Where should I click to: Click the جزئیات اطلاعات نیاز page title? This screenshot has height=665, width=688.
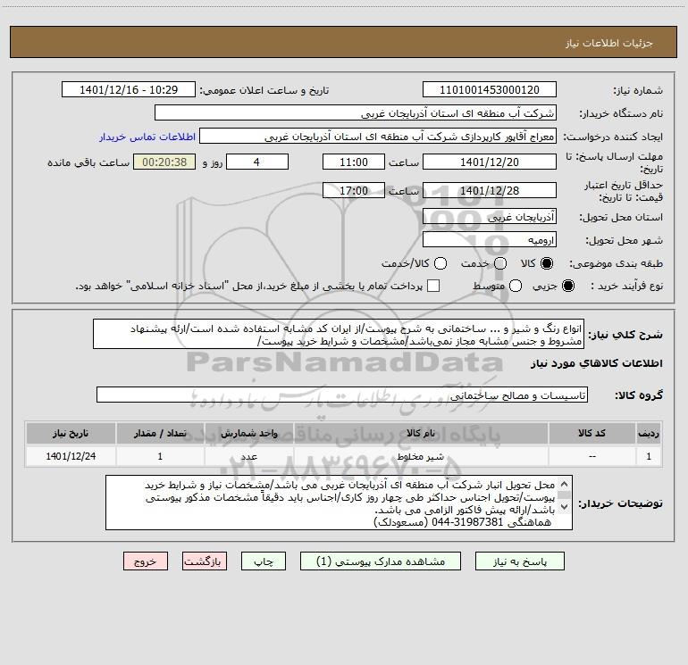tap(608, 43)
